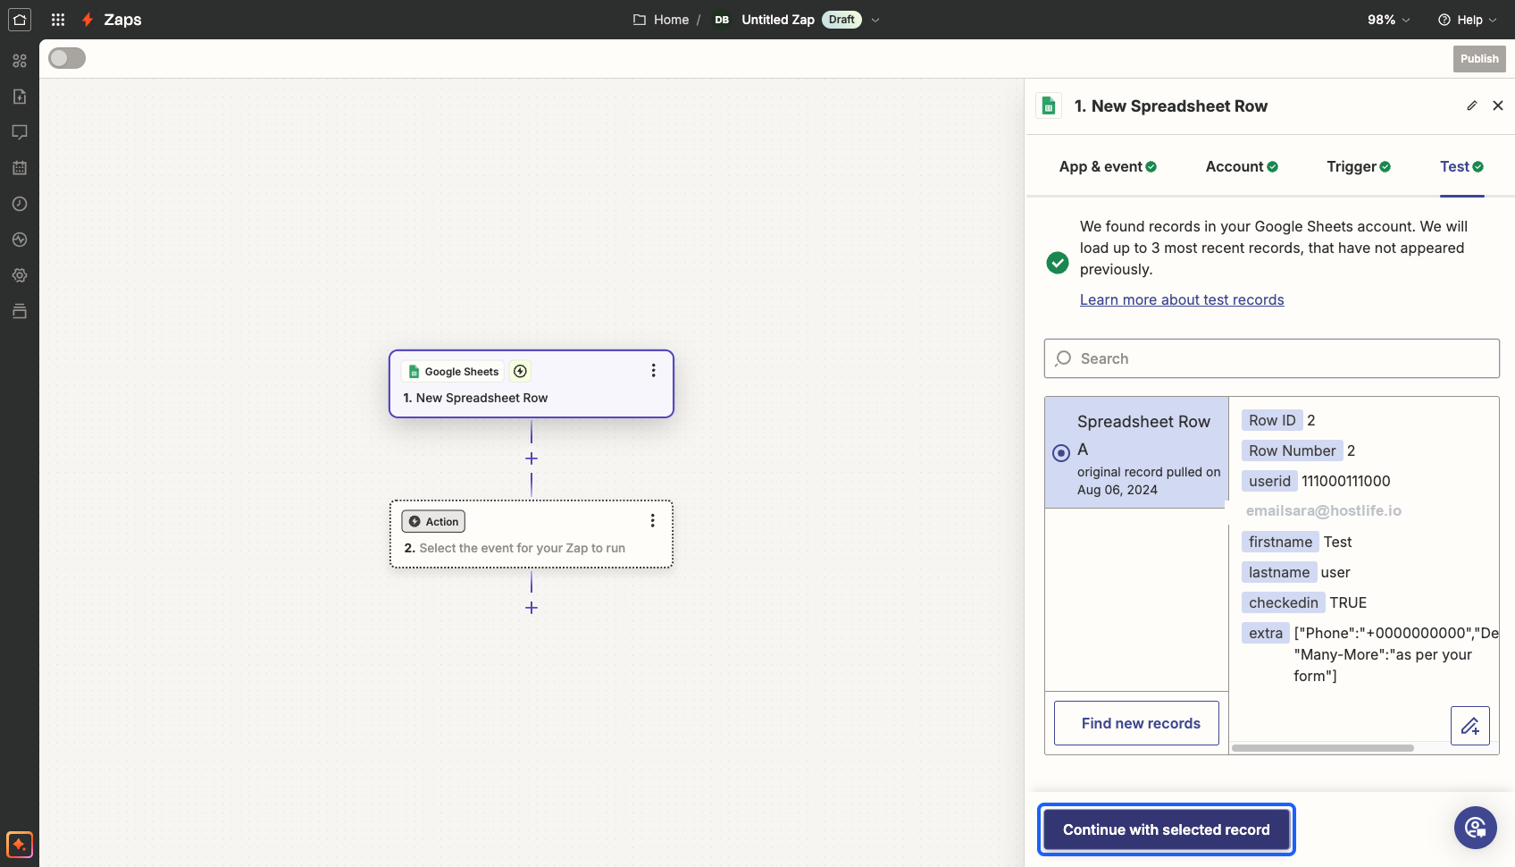The height and width of the screenshot is (867, 1515).
Task: Click the emailsara@hostlife.io value
Action: [1323, 510]
